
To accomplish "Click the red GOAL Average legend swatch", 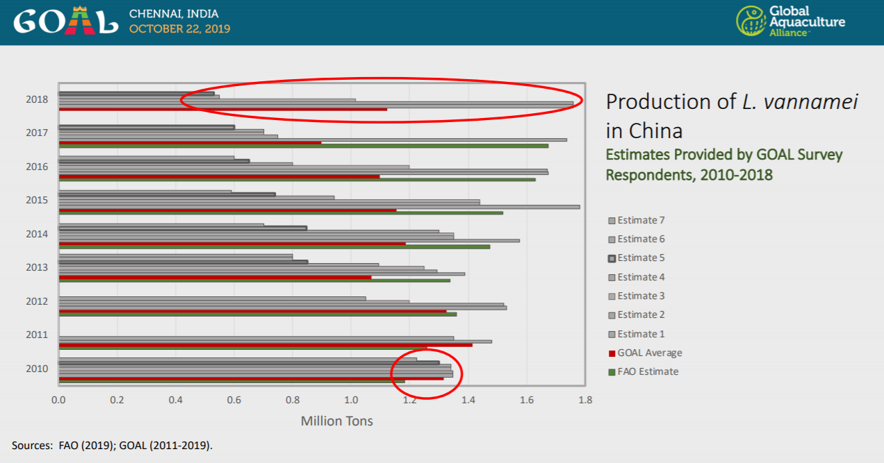I will pos(612,353).
